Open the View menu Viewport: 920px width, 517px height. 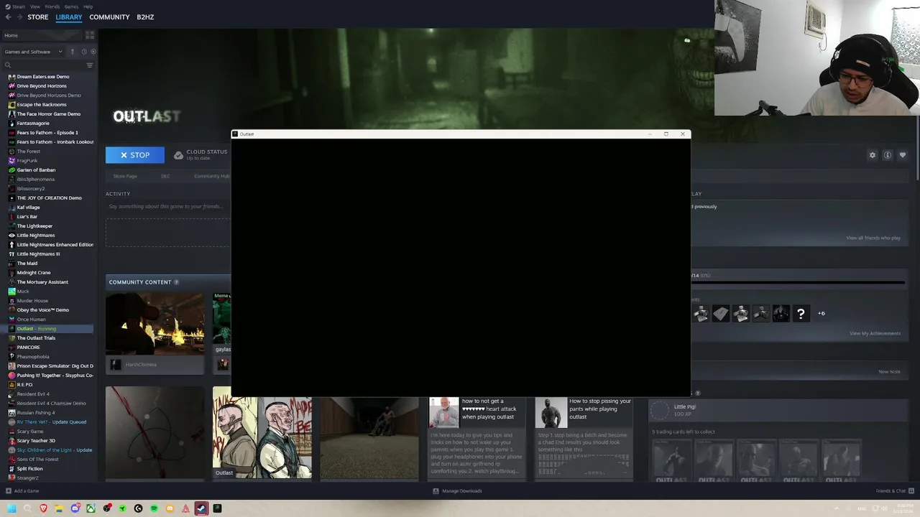click(x=34, y=6)
